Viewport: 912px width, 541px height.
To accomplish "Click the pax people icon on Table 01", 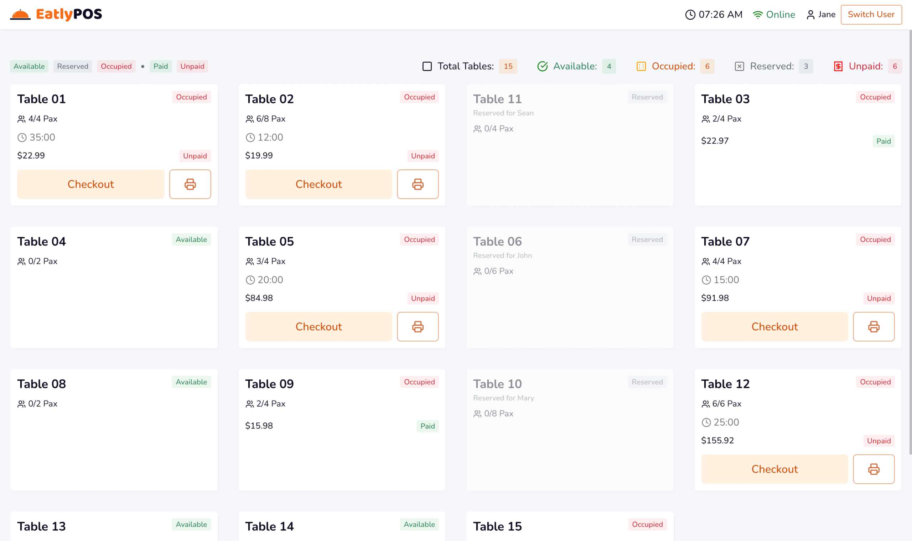I will pos(21,119).
